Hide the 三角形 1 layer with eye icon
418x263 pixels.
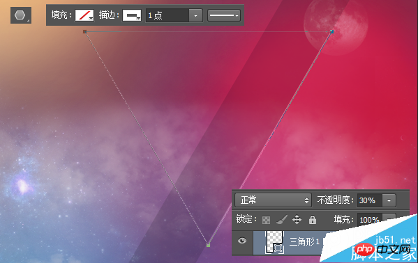[x=242, y=241]
